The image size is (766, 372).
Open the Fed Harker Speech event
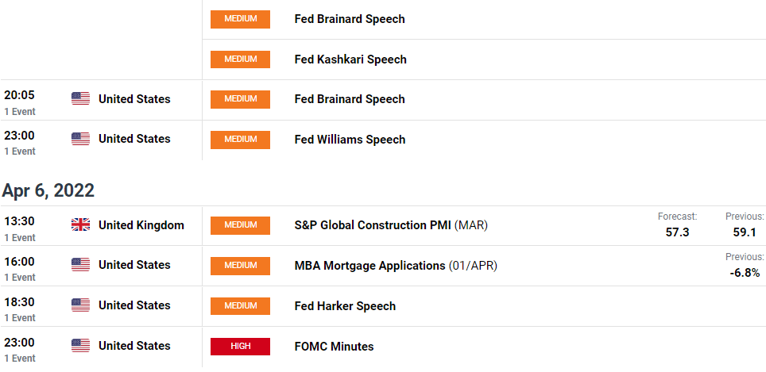345,306
